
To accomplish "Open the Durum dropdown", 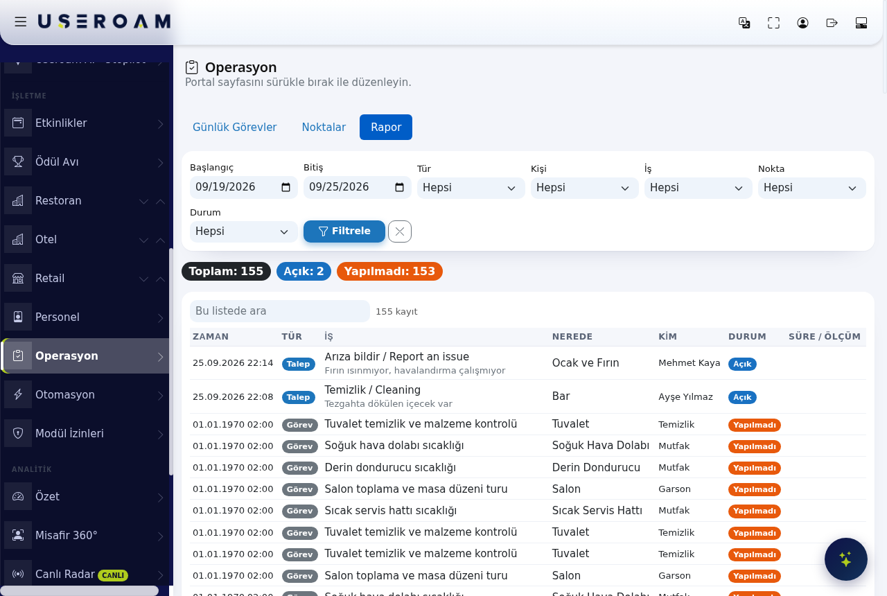I will tap(244, 231).
